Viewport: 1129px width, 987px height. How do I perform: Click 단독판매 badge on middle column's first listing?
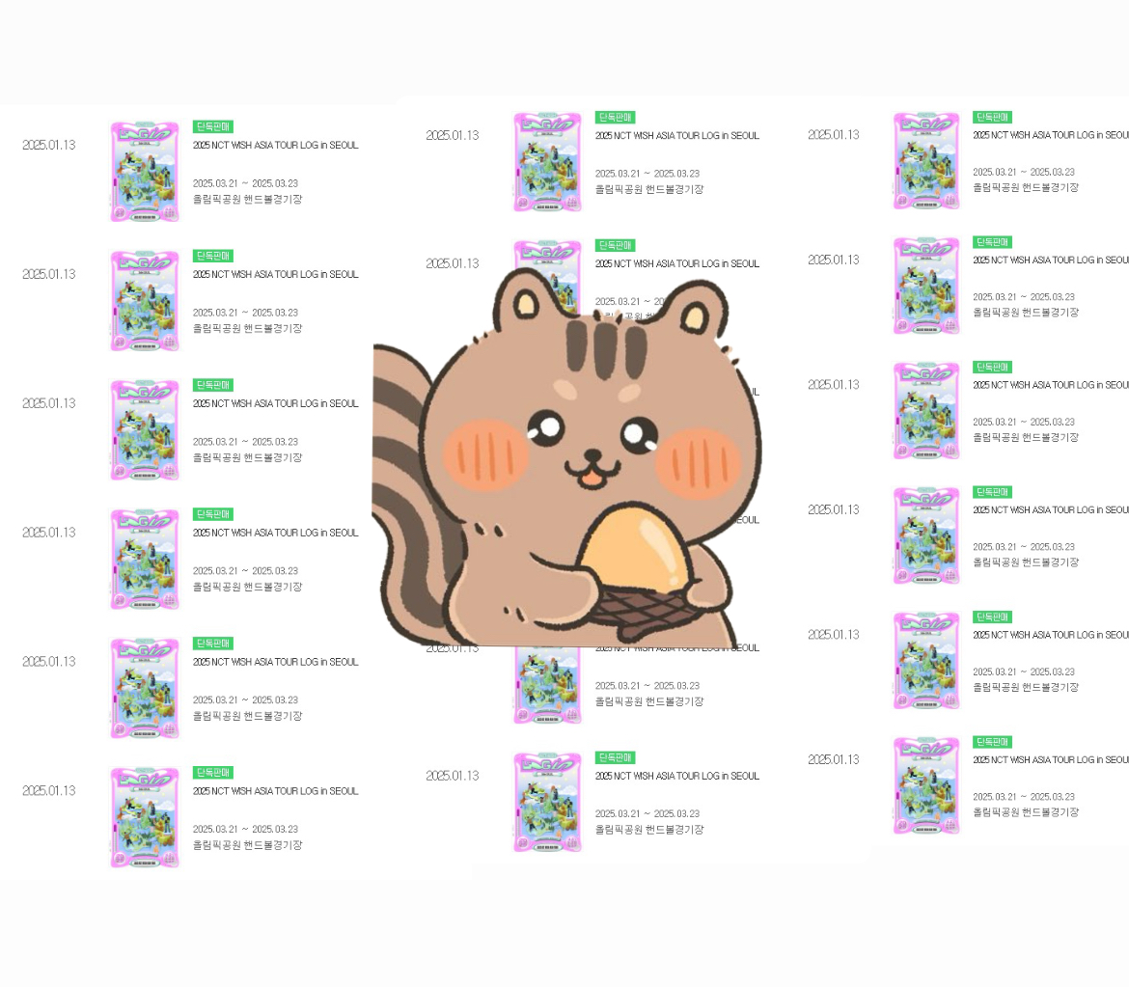(615, 118)
